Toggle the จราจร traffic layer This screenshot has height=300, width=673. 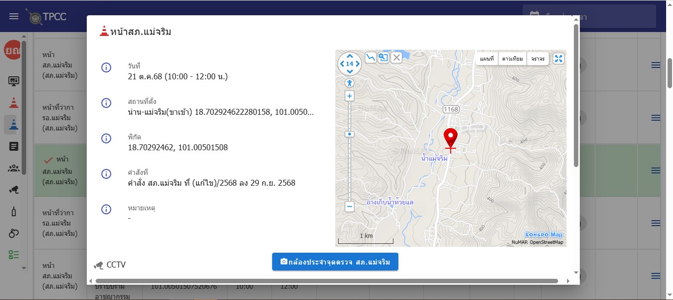(538, 59)
